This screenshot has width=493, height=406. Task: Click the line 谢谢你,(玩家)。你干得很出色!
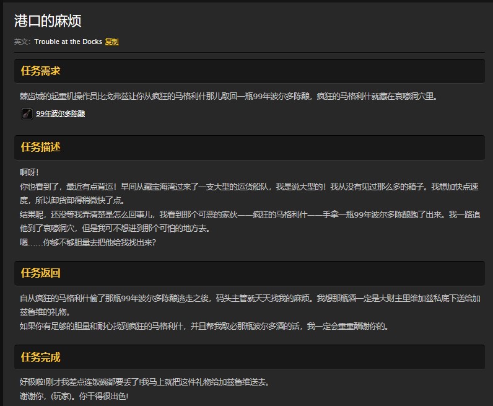coord(74,396)
